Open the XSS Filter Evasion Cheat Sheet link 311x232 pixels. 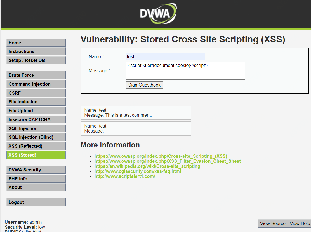click(167, 161)
